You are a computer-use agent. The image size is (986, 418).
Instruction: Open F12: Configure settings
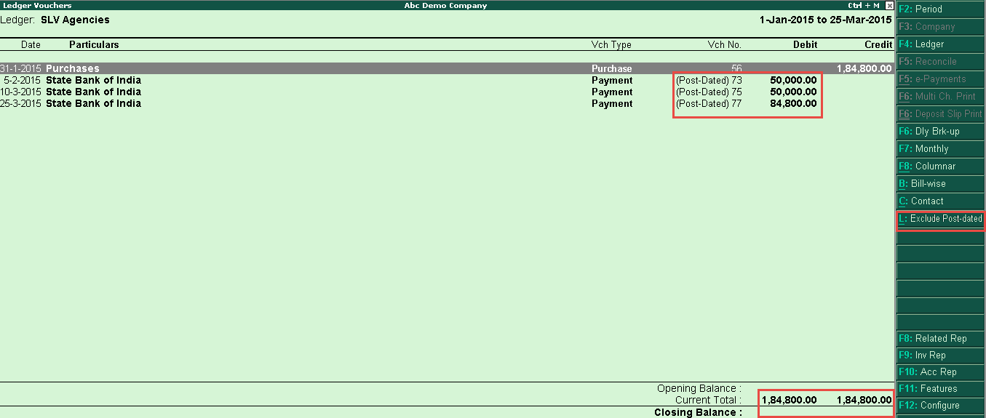941,406
